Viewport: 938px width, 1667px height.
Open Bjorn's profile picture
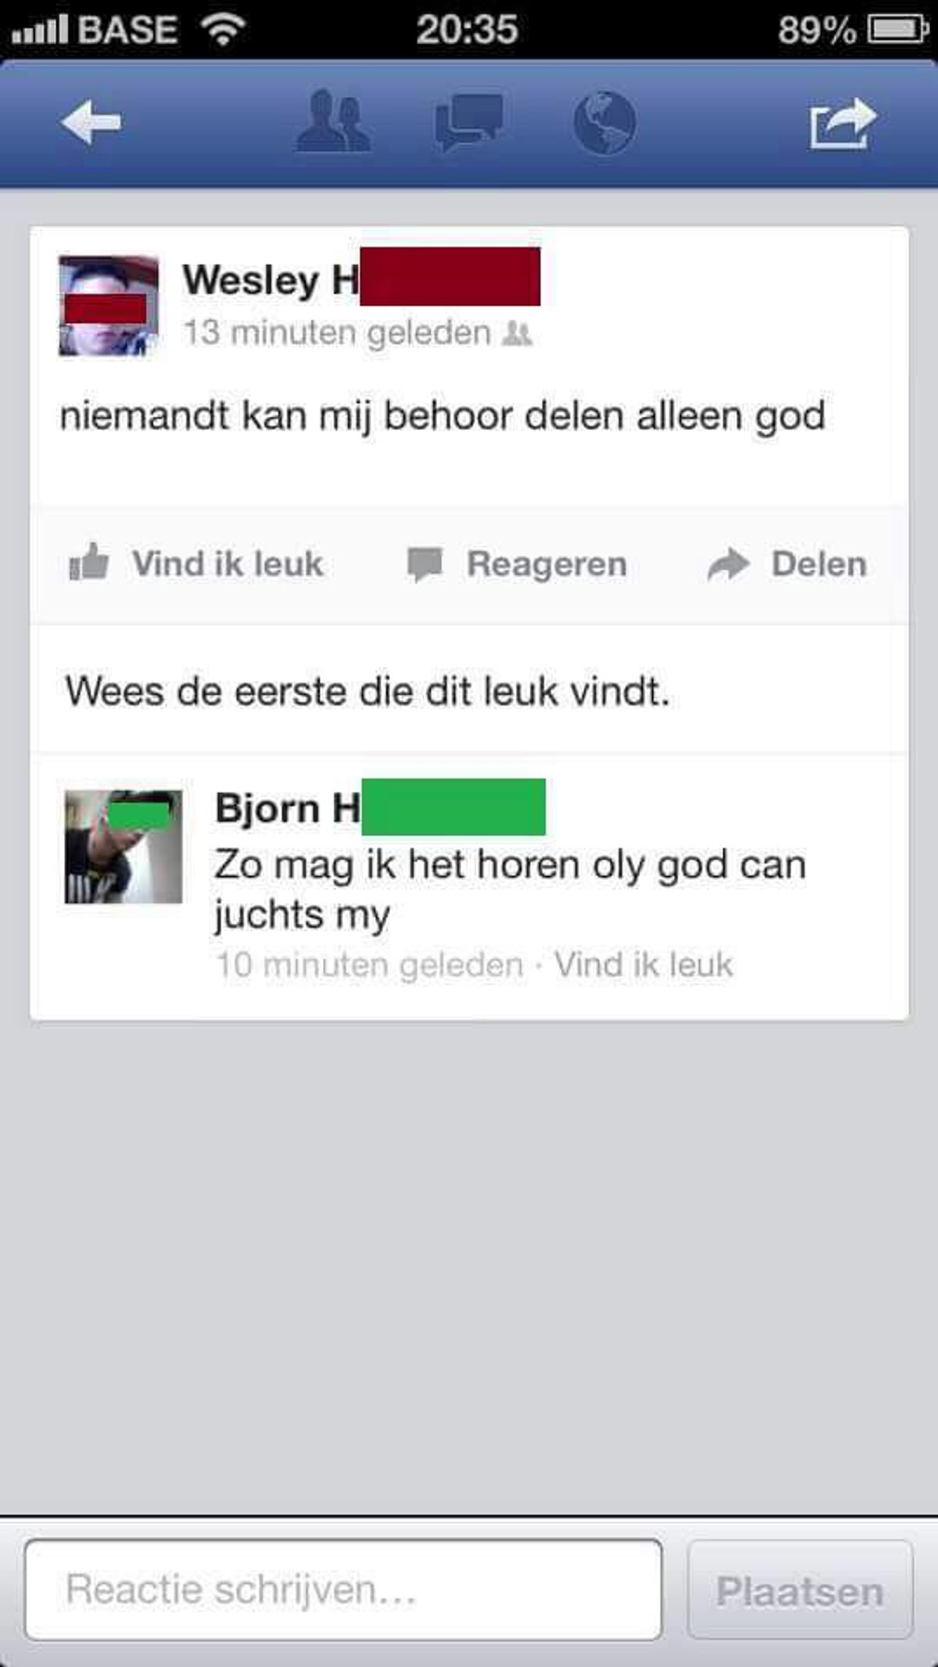(124, 847)
